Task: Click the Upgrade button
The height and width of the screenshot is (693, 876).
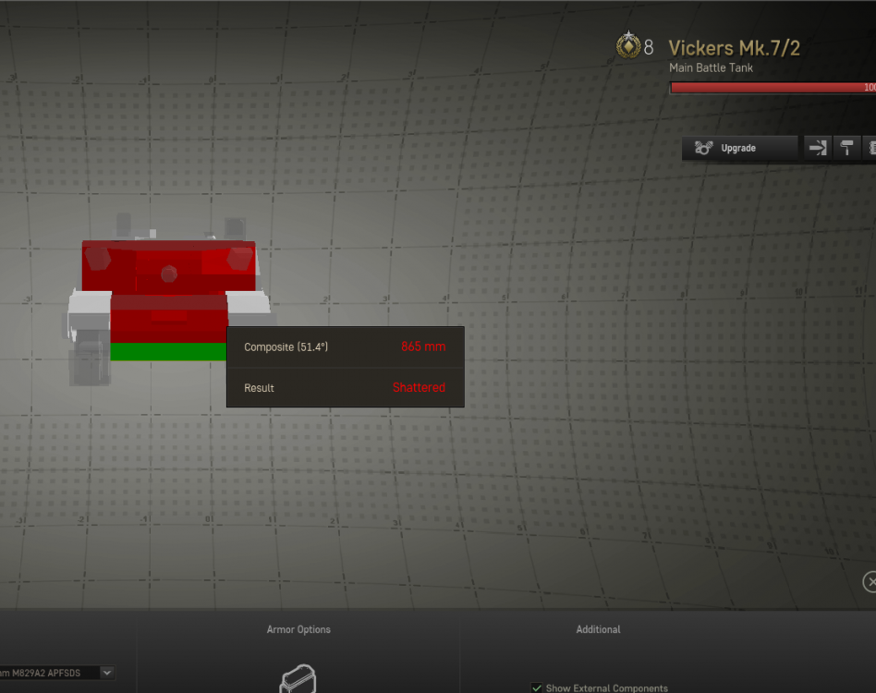Action: click(x=739, y=148)
